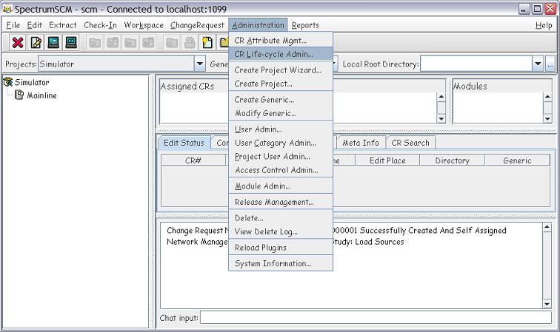Click the first computer terminal toolbar icon
This screenshot has width=560, height=332.
[53, 43]
